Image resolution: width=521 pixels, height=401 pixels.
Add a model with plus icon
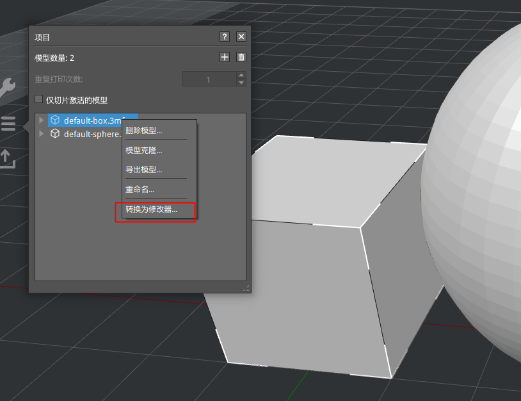(225, 57)
